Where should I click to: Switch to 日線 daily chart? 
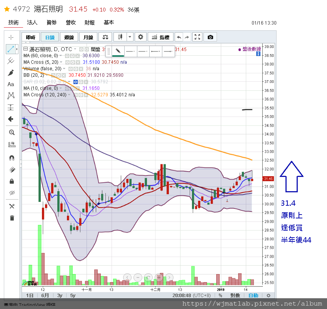pos(50,37)
